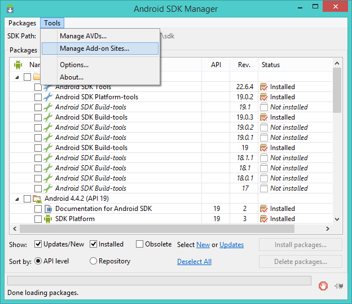Click installed status icon for rev 19.0.3
352x304 pixels.
click(263, 117)
